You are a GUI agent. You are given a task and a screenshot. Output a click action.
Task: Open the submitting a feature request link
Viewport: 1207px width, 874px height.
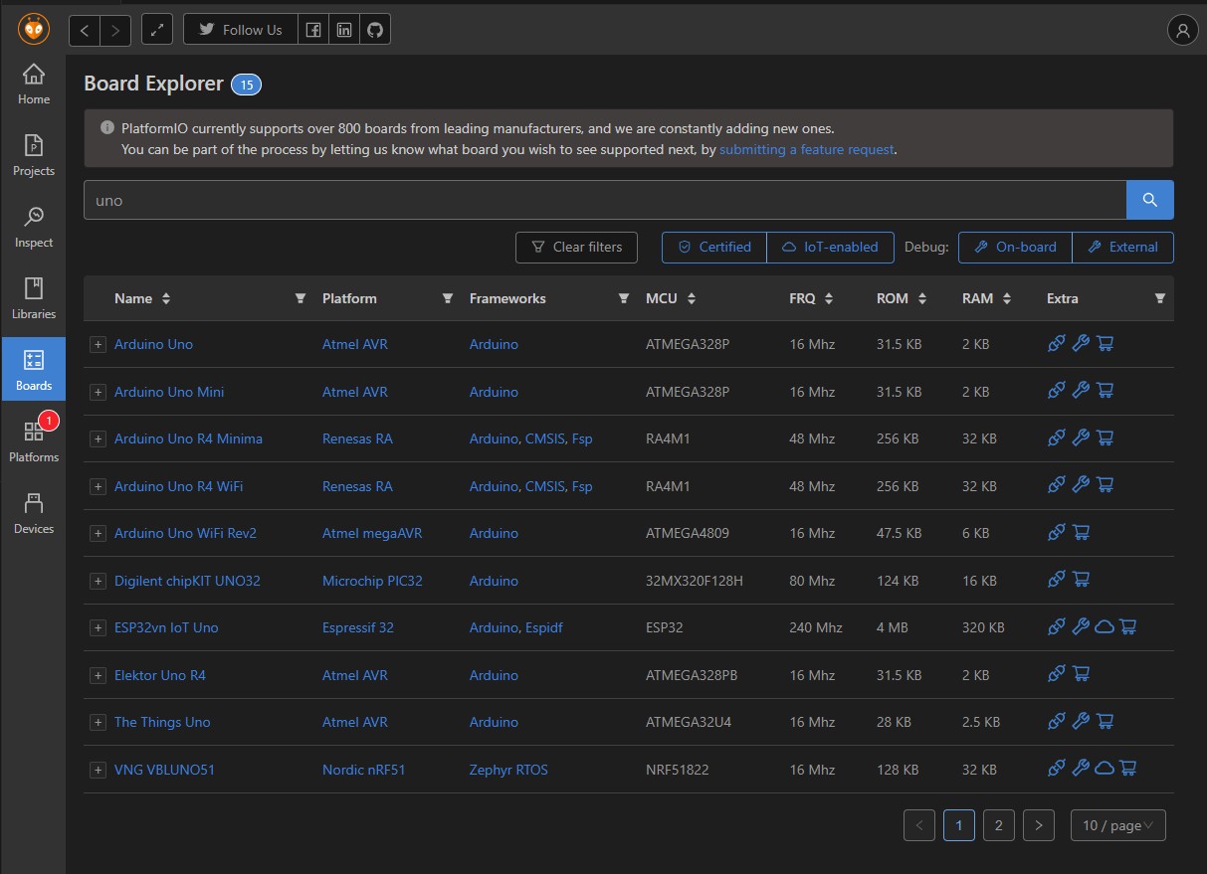pyautogui.click(x=807, y=150)
